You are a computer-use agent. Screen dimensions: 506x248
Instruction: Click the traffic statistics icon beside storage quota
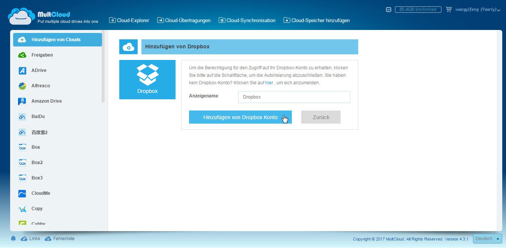point(389,10)
